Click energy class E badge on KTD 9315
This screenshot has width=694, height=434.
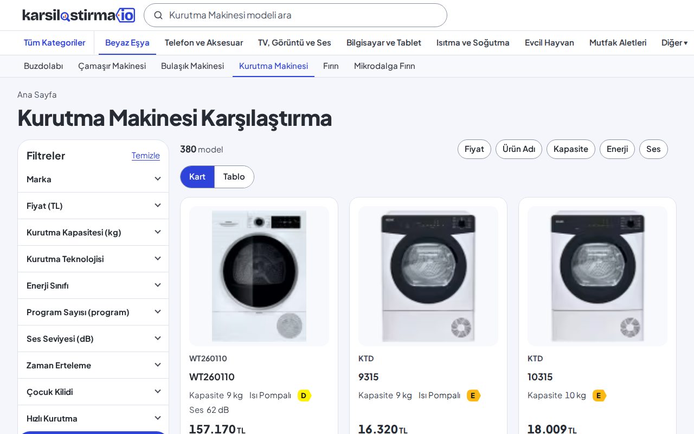[x=473, y=395]
